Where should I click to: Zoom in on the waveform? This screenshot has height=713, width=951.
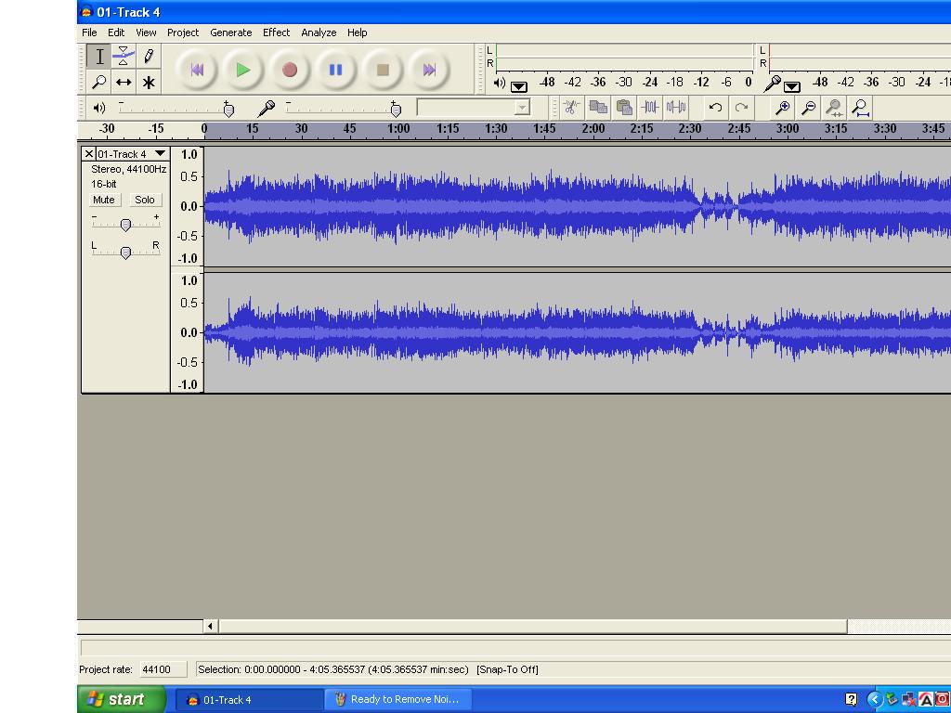pos(782,108)
